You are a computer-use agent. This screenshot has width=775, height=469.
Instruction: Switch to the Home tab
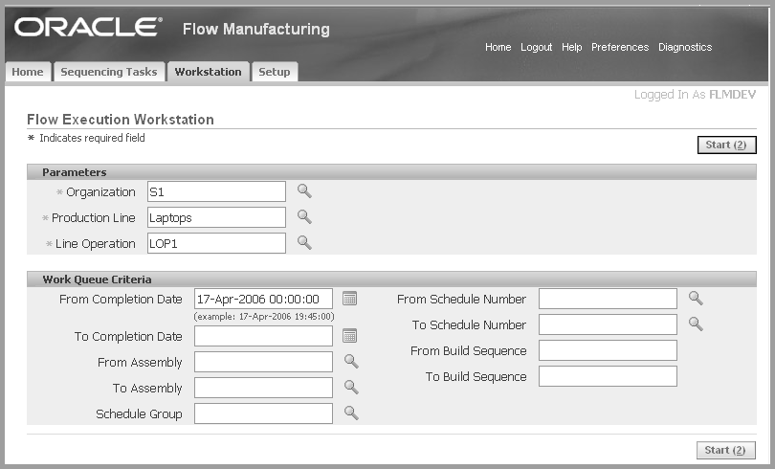tap(28, 72)
